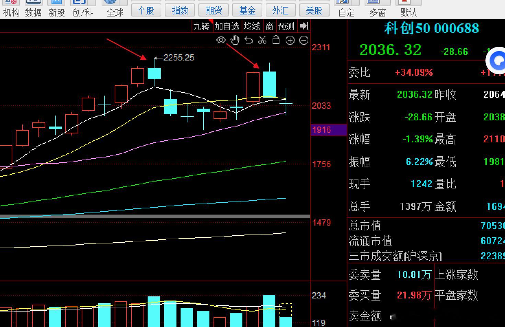This screenshot has height=327, width=505.
Task: Click the floating blue assistant icon
Action: (x=496, y=61)
